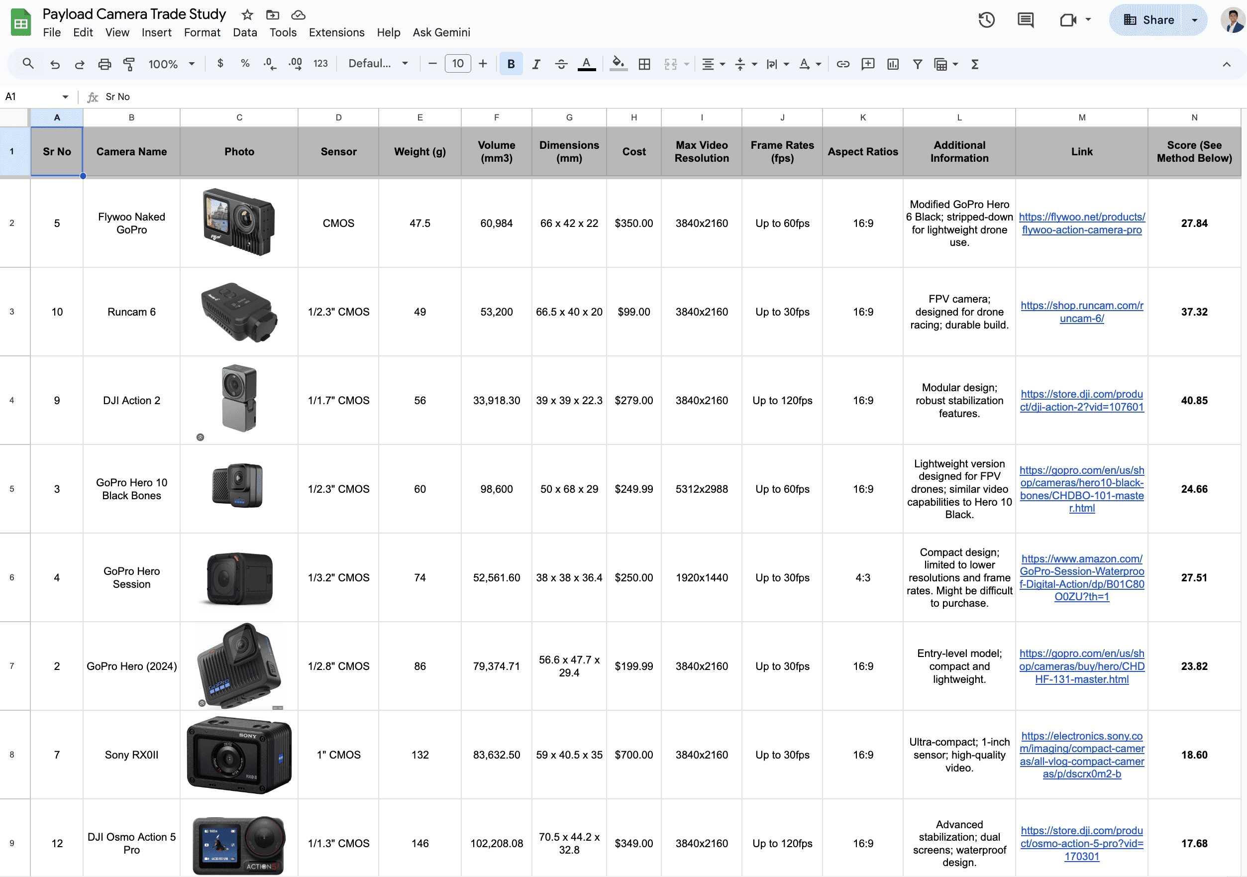The image size is (1247, 877).
Task: Open the Default font dropdown
Action: 378,64
